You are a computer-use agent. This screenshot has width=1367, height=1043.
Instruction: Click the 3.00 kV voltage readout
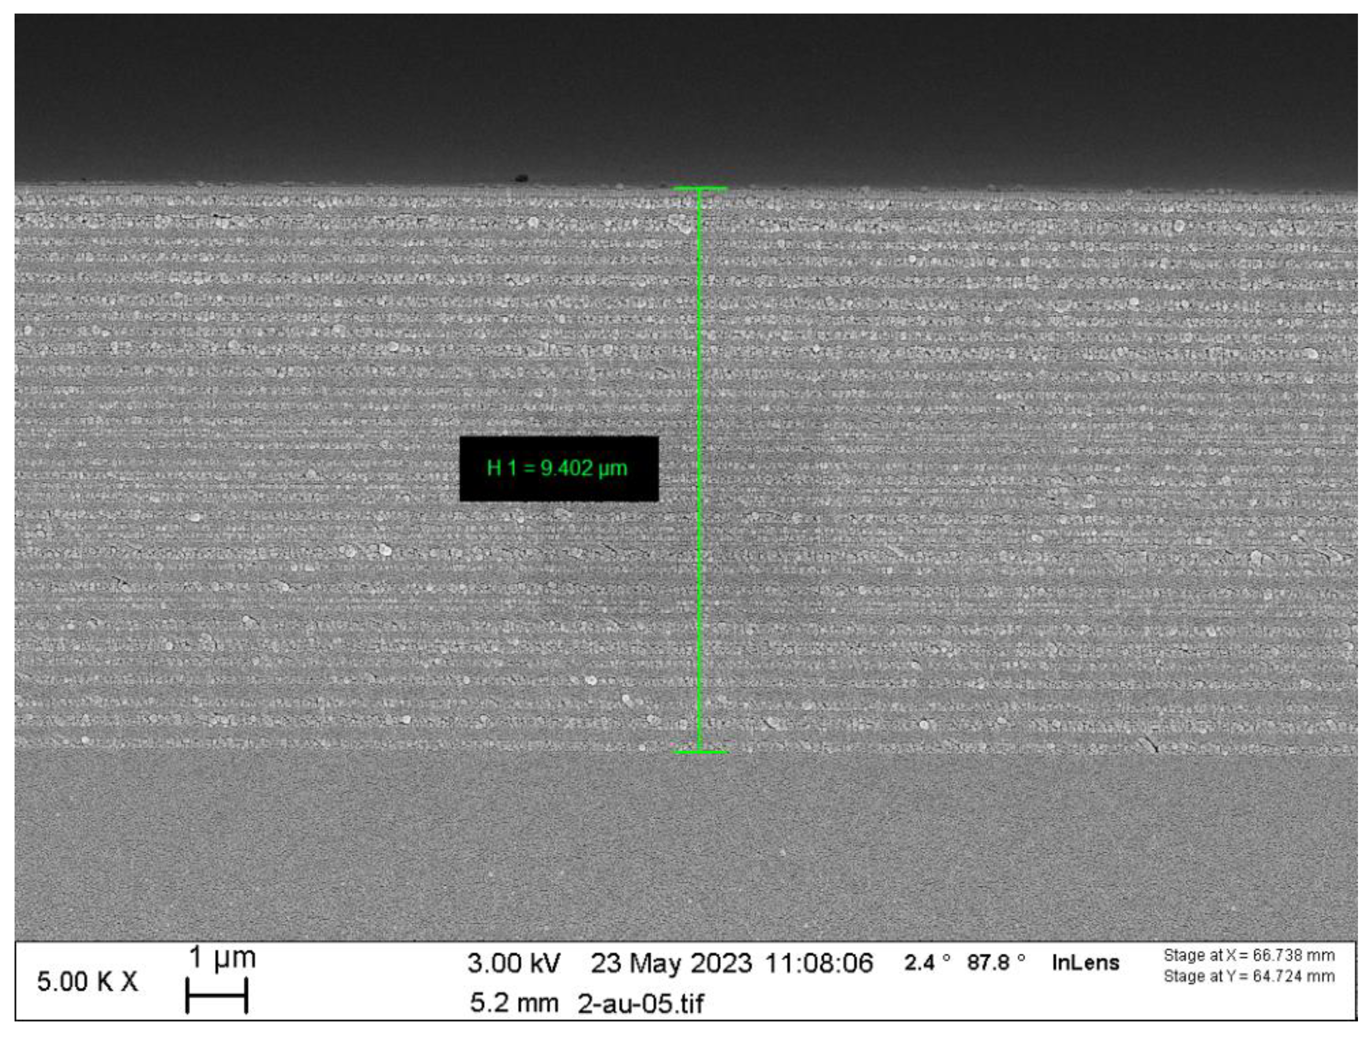point(514,963)
